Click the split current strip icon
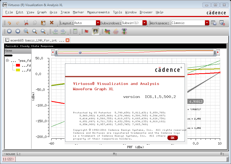Viewport: 231px width, 164px height. coord(107,31)
